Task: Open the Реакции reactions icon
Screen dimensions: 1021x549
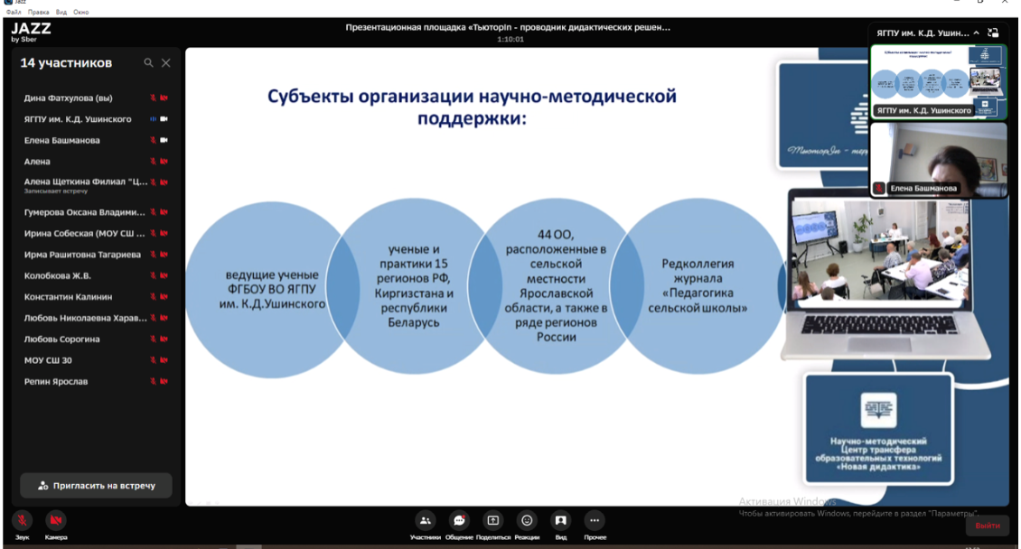Action: coord(527,521)
